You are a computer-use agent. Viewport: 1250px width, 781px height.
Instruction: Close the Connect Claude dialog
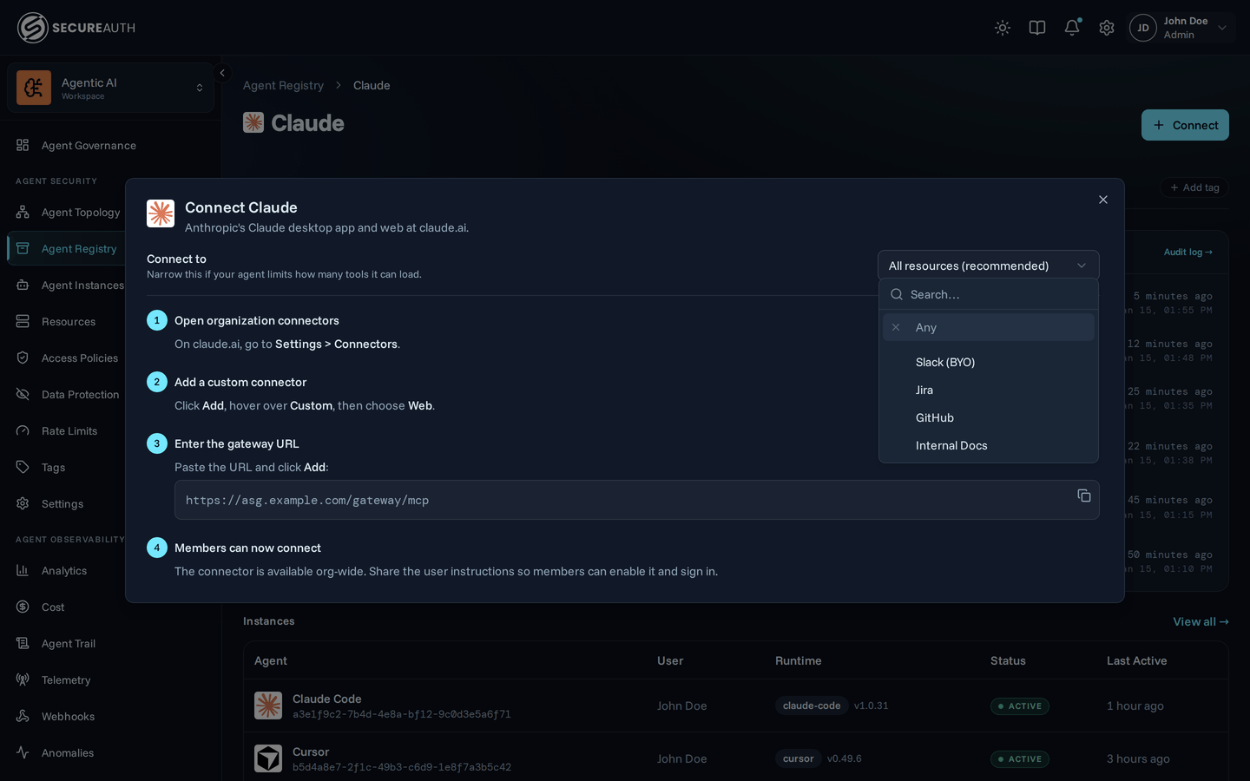pos(1103,200)
